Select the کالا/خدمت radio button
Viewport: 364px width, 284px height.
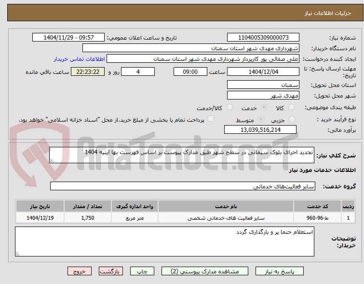229,107
